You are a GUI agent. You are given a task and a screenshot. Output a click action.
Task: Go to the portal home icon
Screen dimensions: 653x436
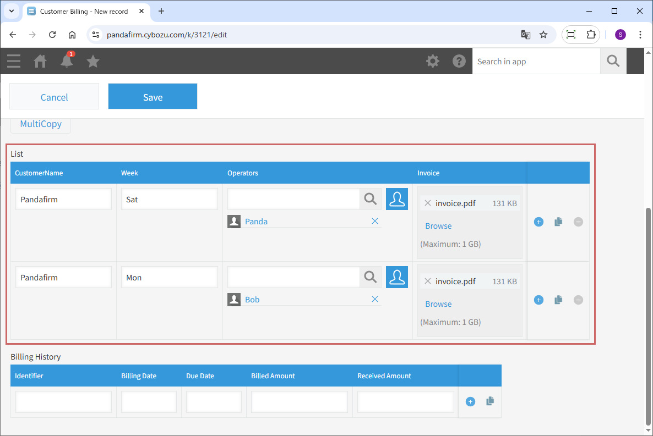(x=40, y=62)
